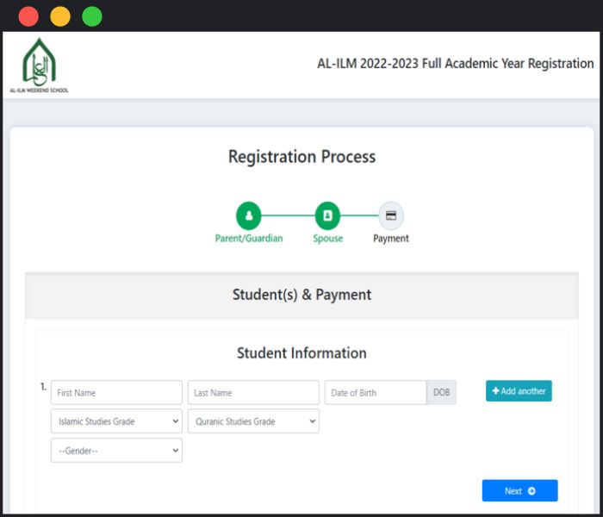The height and width of the screenshot is (517, 603).
Task: Minimize the window with the yellow button
Action: (x=60, y=16)
